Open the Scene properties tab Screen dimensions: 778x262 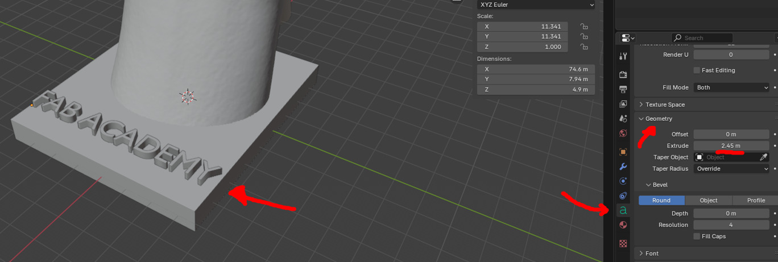[x=623, y=119]
